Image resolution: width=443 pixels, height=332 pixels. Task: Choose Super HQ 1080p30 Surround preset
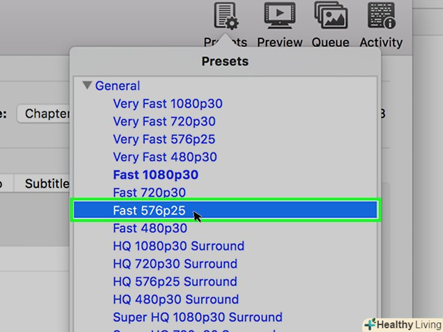198,317
